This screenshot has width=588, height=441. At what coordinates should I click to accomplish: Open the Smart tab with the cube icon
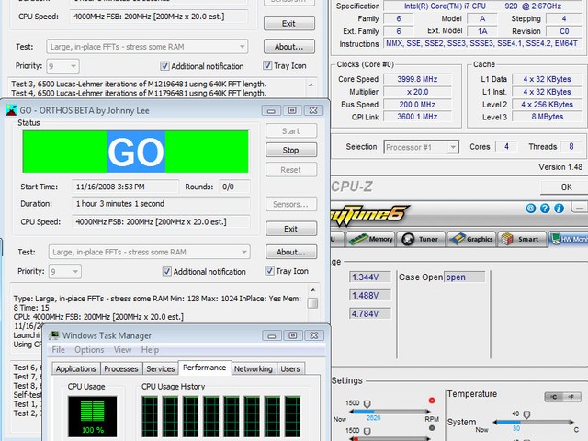point(521,239)
